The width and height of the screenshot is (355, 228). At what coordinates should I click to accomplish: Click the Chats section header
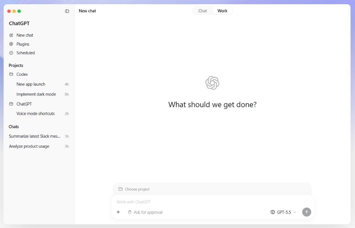pyautogui.click(x=13, y=127)
